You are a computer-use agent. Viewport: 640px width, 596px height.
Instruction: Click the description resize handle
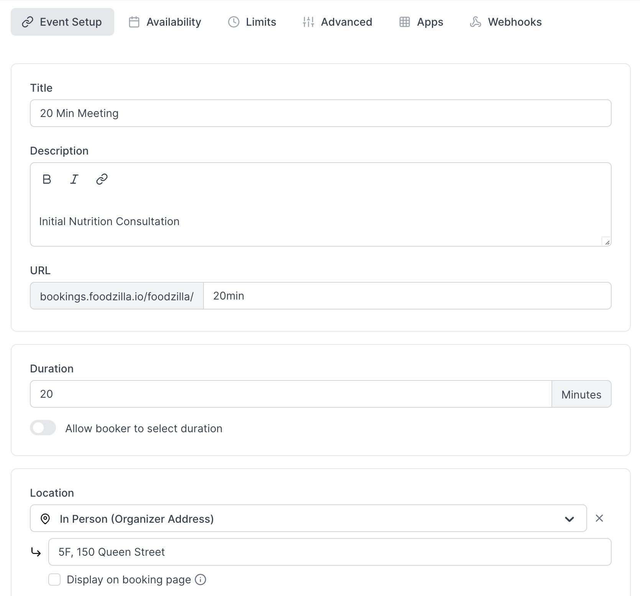pyautogui.click(x=607, y=242)
